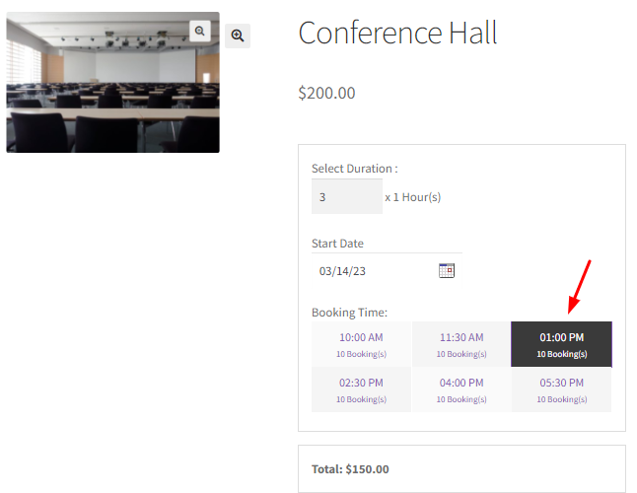This screenshot has height=493, width=637.
Task: Select the 10:00 AM booking slot
Action: [x=361, y=344]
